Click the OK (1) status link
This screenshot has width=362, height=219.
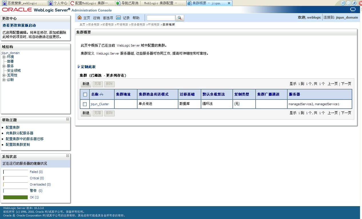[x=34, y=197]
